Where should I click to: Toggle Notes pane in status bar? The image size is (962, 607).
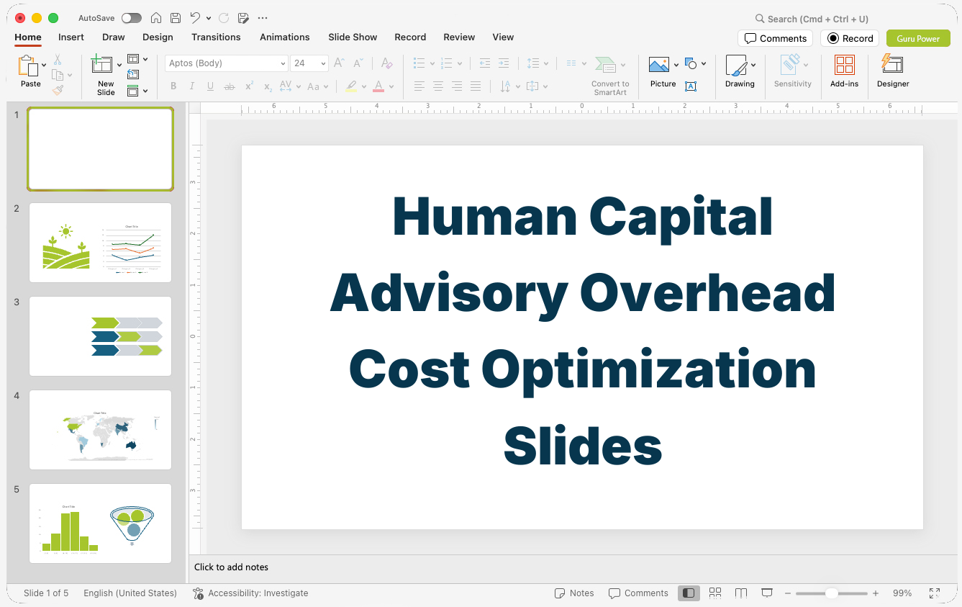pos(574,593)
